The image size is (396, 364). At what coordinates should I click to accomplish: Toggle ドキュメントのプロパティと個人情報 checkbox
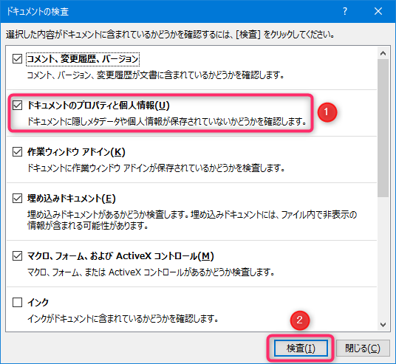(x=17, y=105)
